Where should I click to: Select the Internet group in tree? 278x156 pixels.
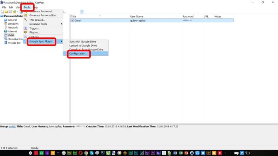tap(12, 31)
